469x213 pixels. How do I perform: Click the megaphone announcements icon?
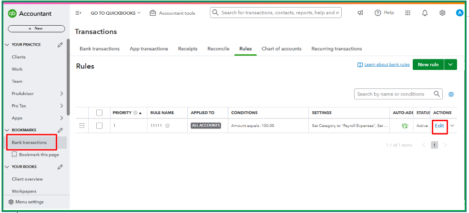(x=360, y=13)
